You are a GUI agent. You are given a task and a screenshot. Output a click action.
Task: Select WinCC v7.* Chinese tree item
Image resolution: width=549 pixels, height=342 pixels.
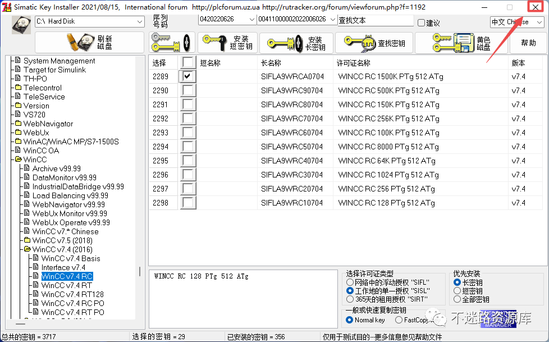pyautogui.click(x=65, y=231)
